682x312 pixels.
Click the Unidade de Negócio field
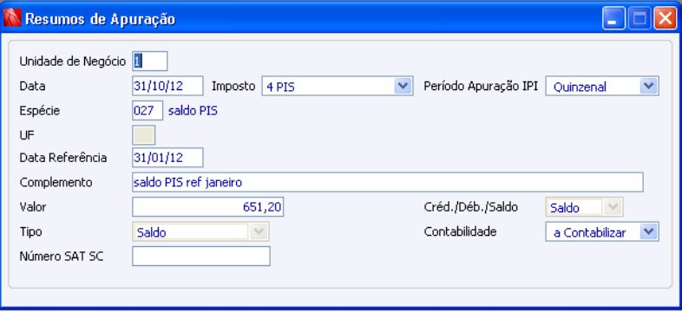tap(149, 61)
